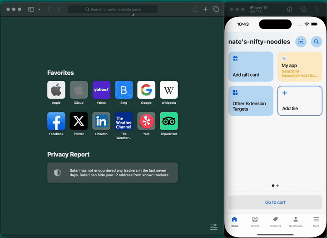Open a new tab with plus icon
Screen dimensions: 327x238
coord(205,9)
